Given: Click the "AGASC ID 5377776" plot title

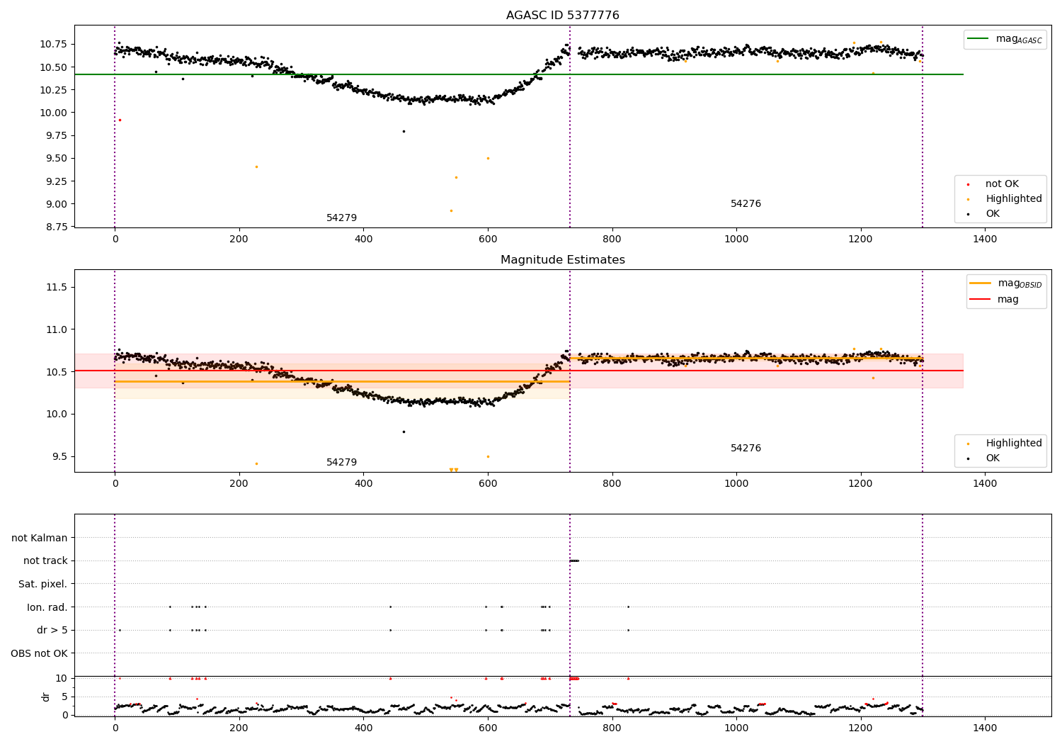Looking at the screenshot, I should (x=563, y=16).
